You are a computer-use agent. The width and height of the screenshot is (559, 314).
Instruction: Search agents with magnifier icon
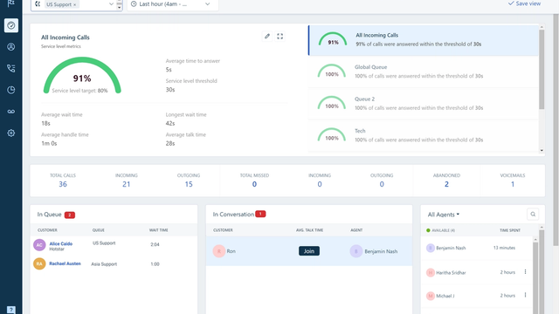(x=533, y=215)
